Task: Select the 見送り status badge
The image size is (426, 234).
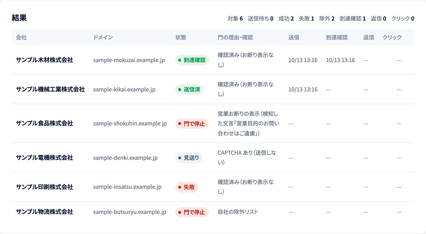Action: click(x=189, y=158)
